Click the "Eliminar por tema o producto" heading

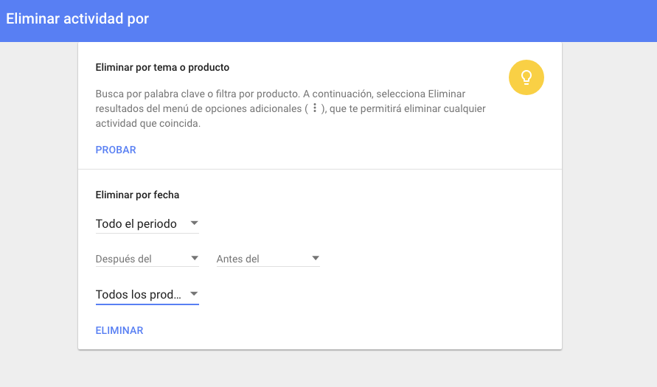click(x=162, y=67)
